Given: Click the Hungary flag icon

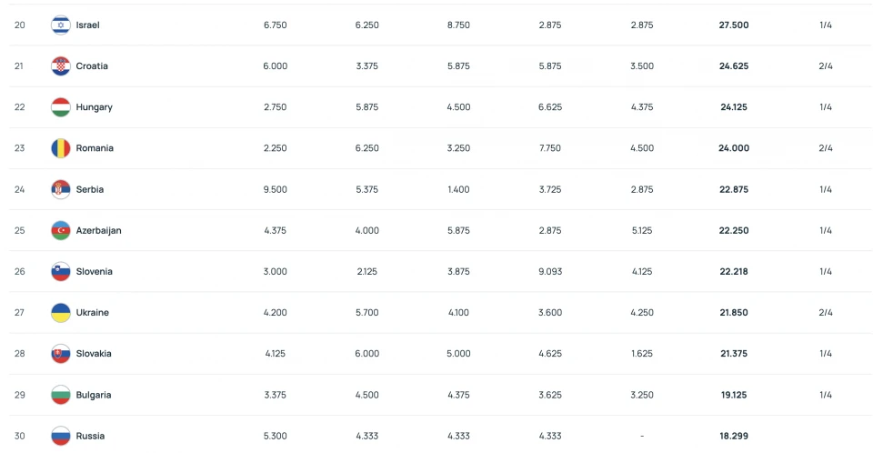Looking at the screenshot, I should click(61, 107).
